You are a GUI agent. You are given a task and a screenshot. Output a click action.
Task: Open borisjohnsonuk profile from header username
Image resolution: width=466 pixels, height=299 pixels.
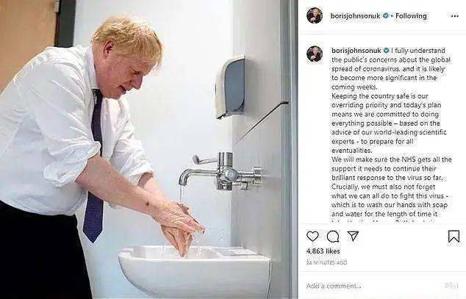[x=355, y=16]
